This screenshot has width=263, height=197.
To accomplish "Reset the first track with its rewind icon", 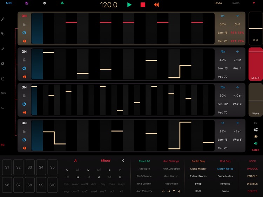I will coord(24,41).
